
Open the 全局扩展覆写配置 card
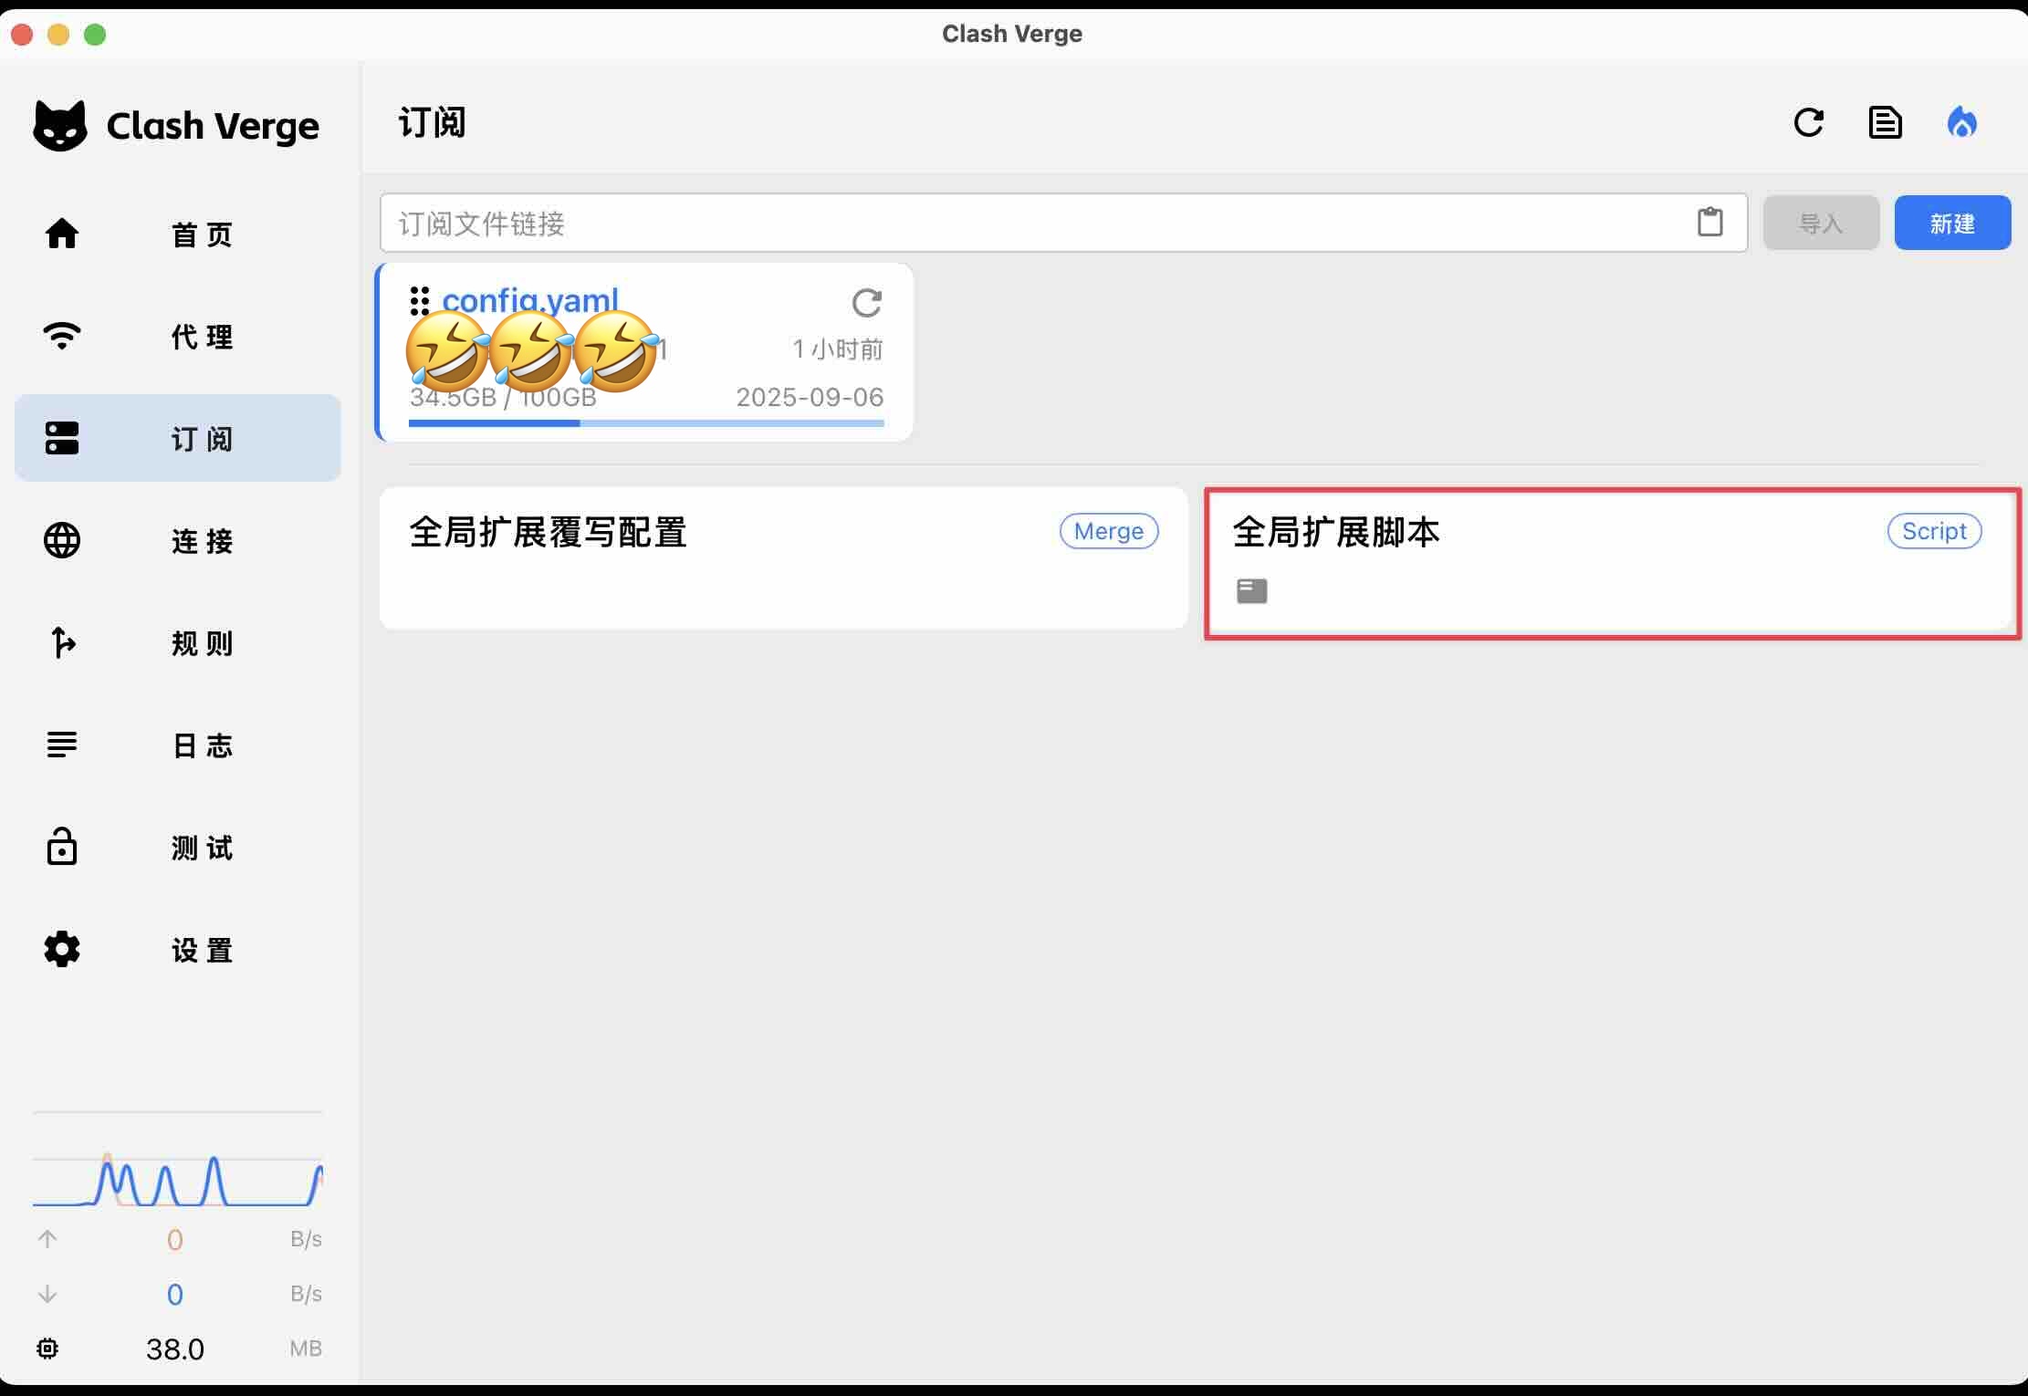[x=783, y=557]
